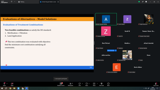Check the green encryption shield icon
The image size is (160, 90).
[x=139, y=2]
